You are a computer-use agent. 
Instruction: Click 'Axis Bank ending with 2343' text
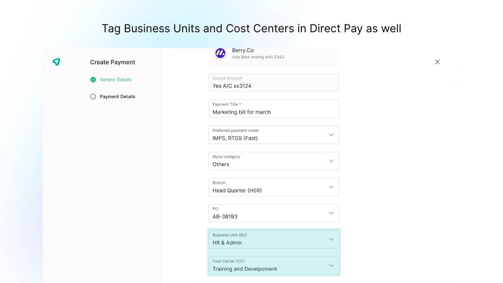tap(258, 57)
